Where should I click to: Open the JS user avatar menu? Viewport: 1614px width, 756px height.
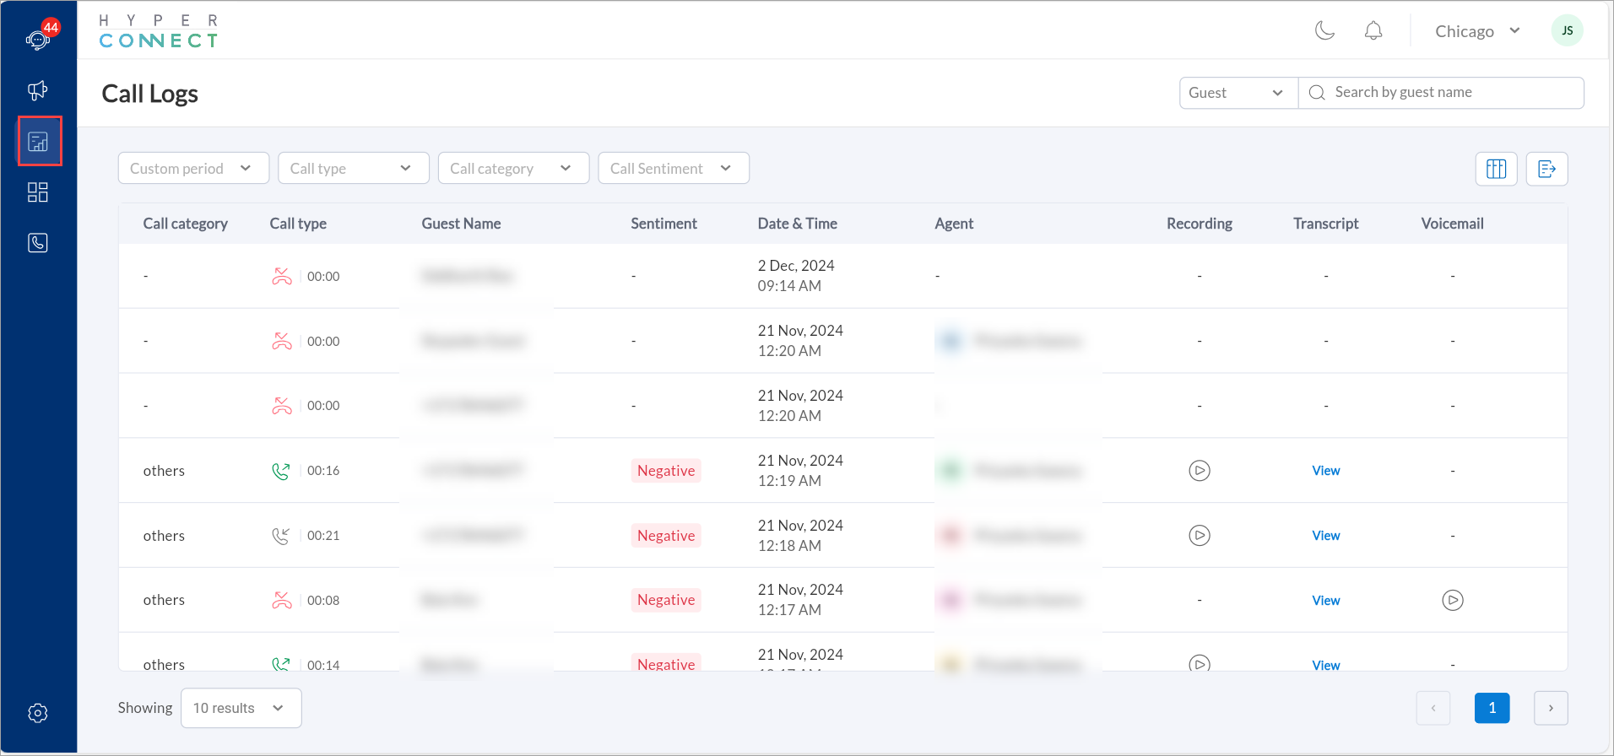1567,30
